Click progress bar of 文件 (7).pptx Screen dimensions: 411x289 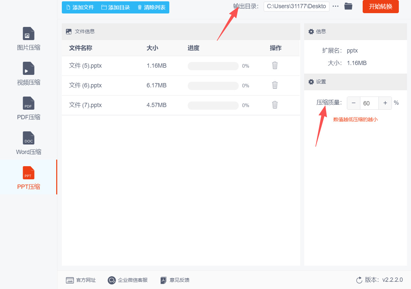click(x=213, y=105)
